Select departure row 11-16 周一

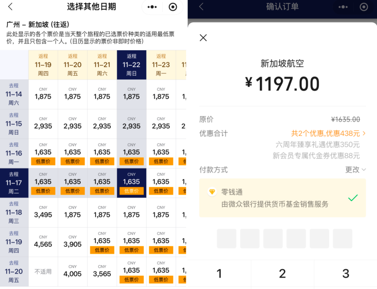click(14, 153)
